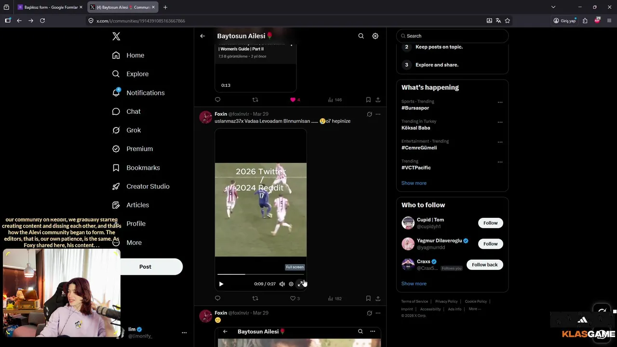View analytics showing 182 views
Viewport: 617px width, 347px height.
click(x=335, y=298)
